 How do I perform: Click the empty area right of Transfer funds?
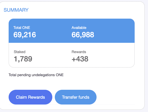coord(116,97)
